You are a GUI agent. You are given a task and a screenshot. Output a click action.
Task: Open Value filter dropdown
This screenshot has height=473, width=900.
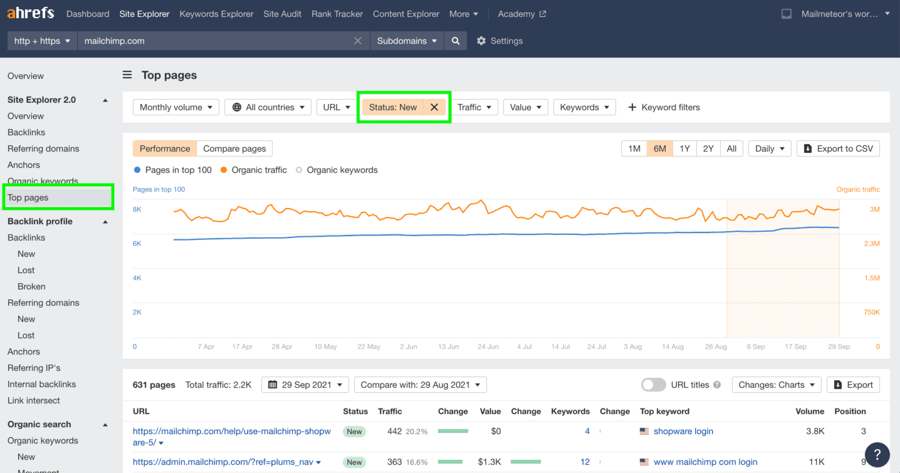coord(526,107)
